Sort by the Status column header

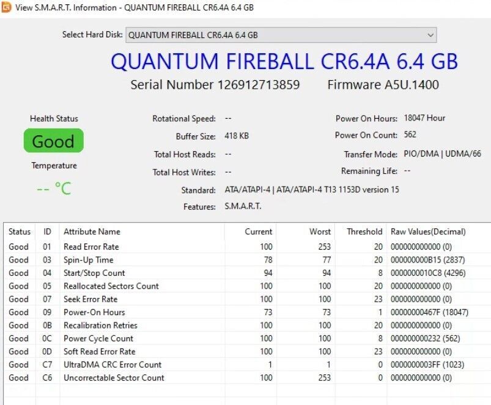(20, 231)
